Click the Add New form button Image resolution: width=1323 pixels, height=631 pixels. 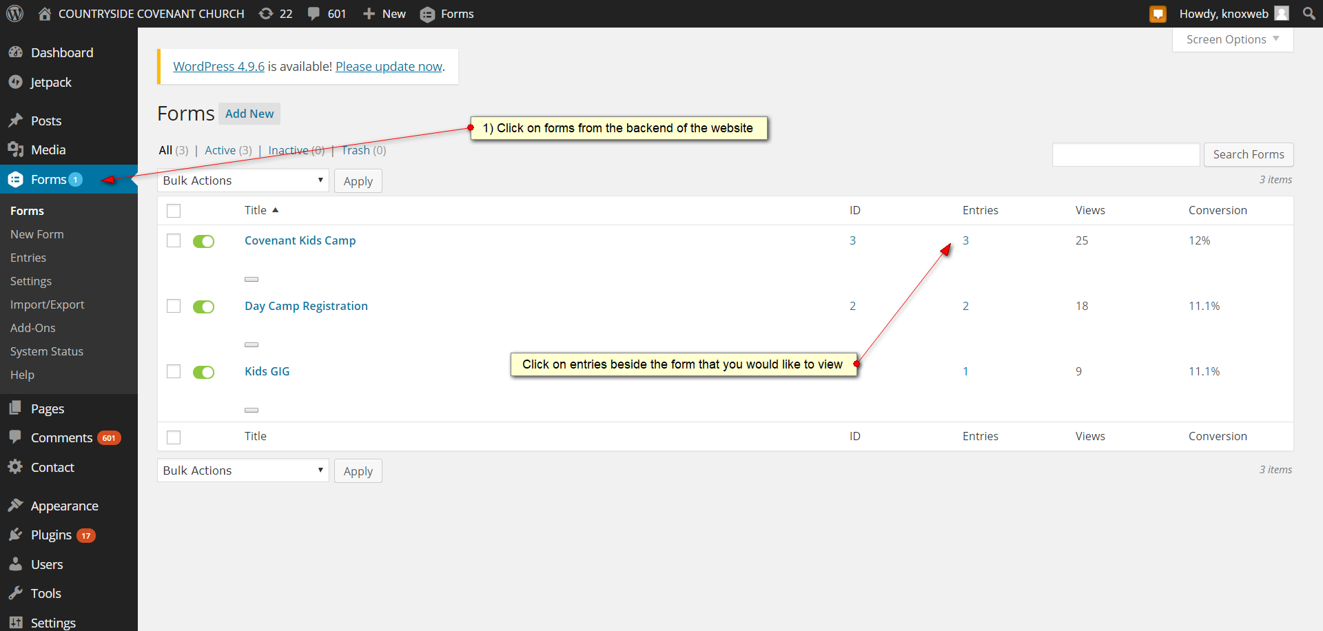249,114
